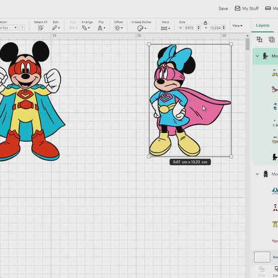The height and width of the screenshot is (278, 278).
Task: Click the Duplicate icon in Layers panel
Action: point(271,39)
